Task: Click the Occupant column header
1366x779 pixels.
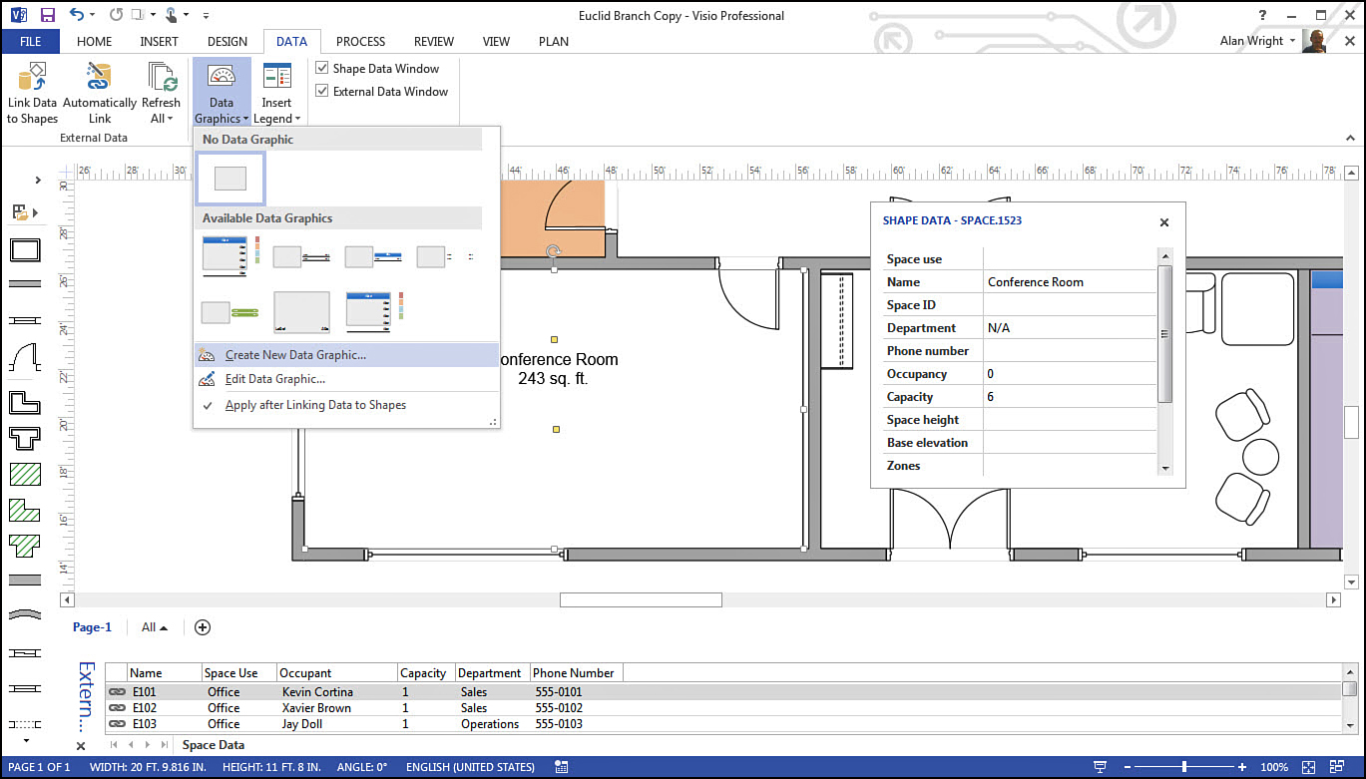Action: pyautogui.click(x=336, y=673)
